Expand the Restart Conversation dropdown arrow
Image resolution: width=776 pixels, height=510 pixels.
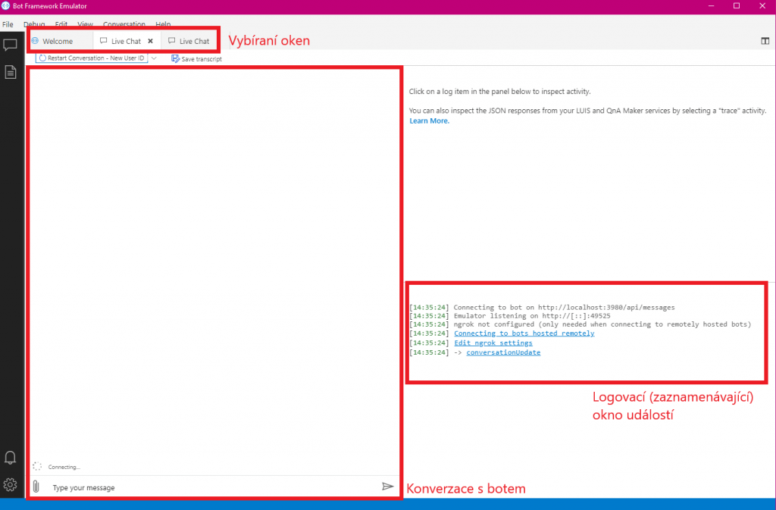point(154,58)
